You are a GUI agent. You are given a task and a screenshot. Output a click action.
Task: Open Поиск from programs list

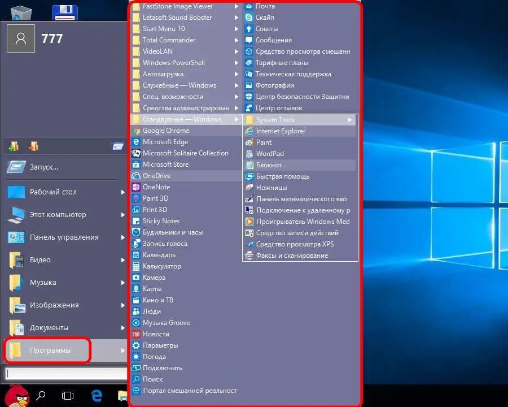pos(186,379)
